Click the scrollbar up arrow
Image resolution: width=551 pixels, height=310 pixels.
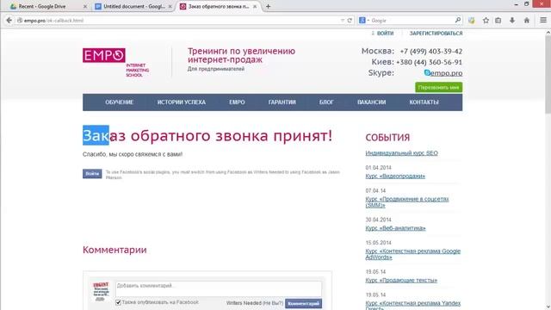point(548,33)
